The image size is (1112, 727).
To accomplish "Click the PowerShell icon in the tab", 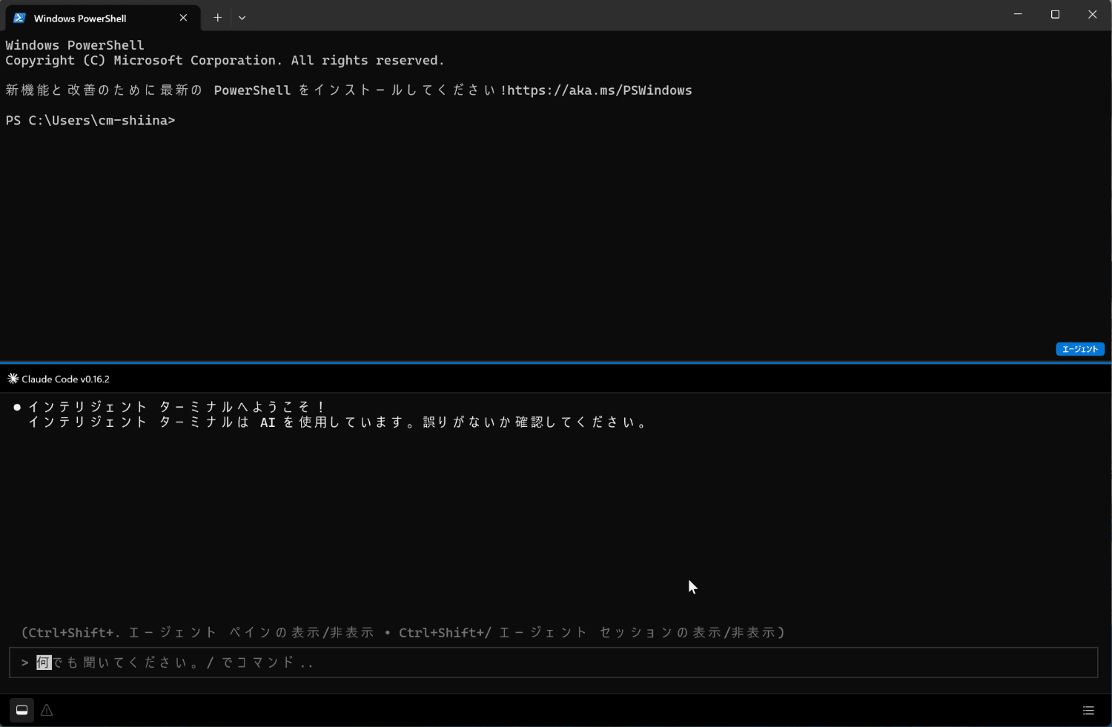I will point(20,18).
